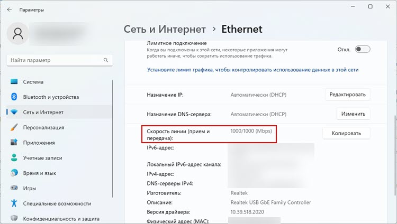Image resolution: width=397 pixels, height=224 pixels.
Task: Click the Редактировать button for IP assignment
Action: click(347, 95)
